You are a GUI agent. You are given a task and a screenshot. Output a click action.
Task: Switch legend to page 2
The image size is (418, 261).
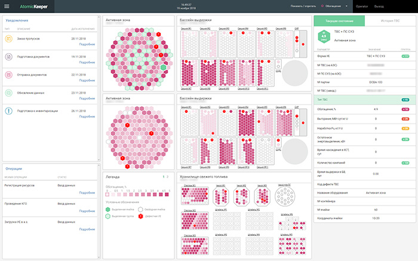point(168,177)
